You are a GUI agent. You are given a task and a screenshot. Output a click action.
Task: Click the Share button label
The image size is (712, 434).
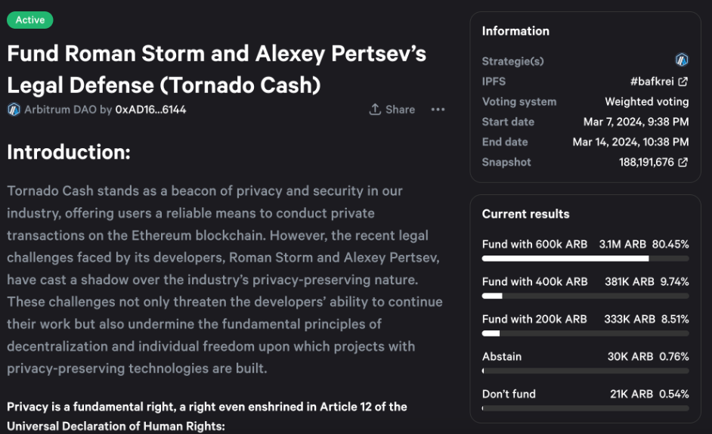[x=400, y=110]
